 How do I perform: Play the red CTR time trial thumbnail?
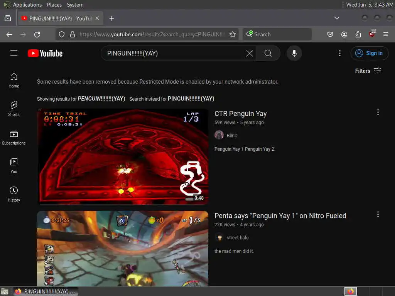[x=123, y=156]
